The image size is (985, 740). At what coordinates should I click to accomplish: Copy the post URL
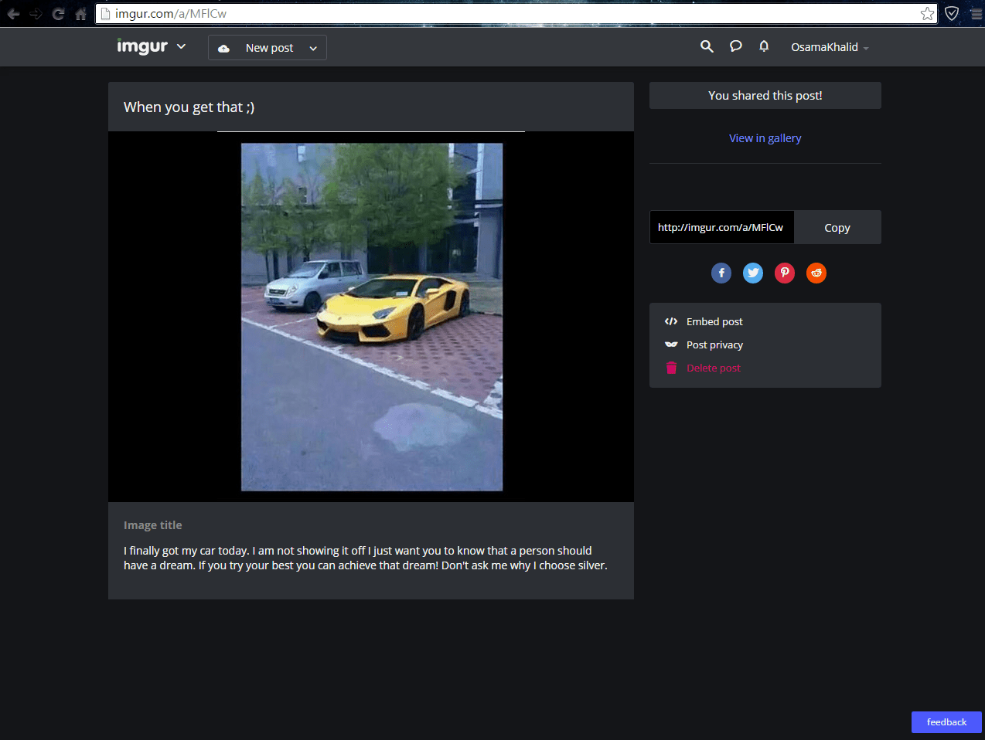(837, 228)
